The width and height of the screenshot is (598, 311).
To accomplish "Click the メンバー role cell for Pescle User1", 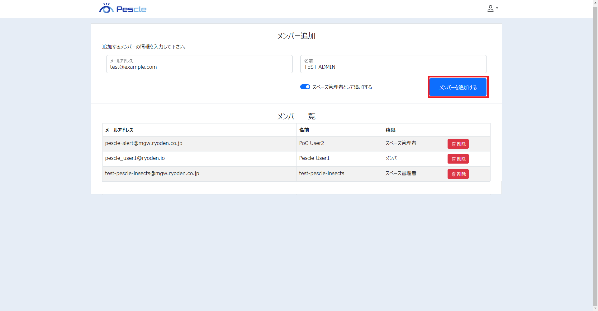I will pos(393,158).
